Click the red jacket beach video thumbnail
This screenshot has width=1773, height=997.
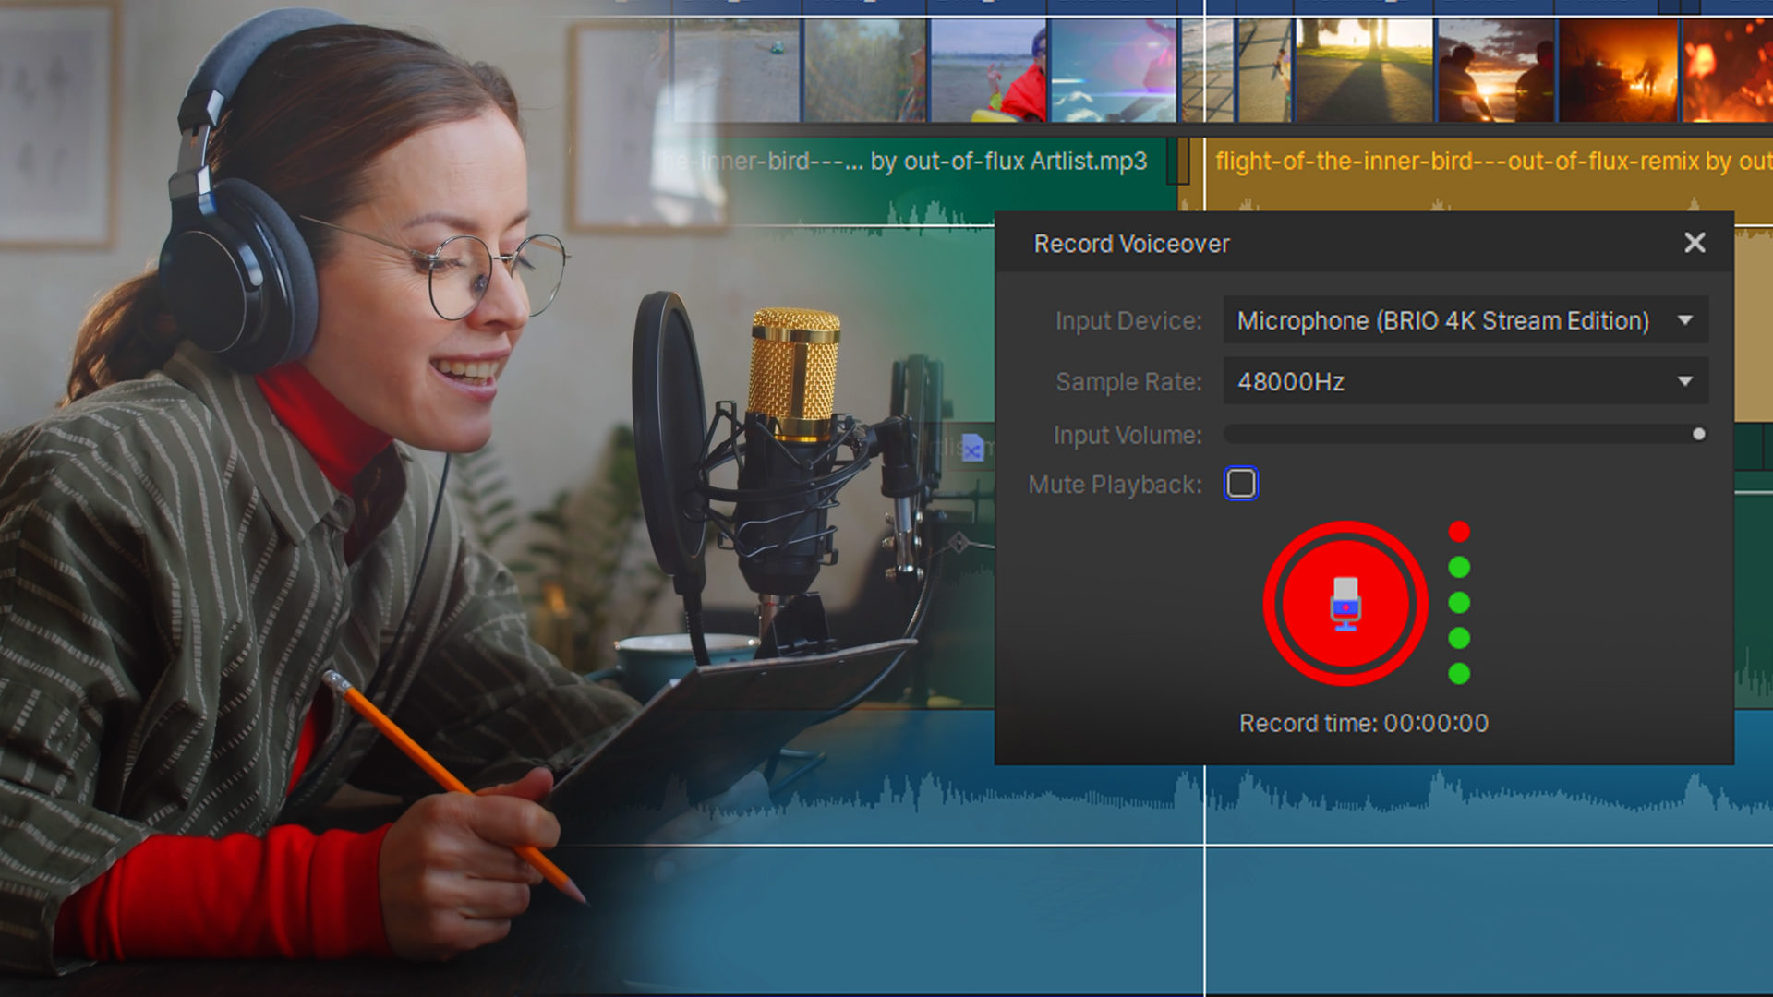(x=988, y=70)
